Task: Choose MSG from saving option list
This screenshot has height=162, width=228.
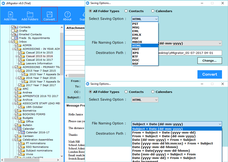Action: click(x=145, y=27)
